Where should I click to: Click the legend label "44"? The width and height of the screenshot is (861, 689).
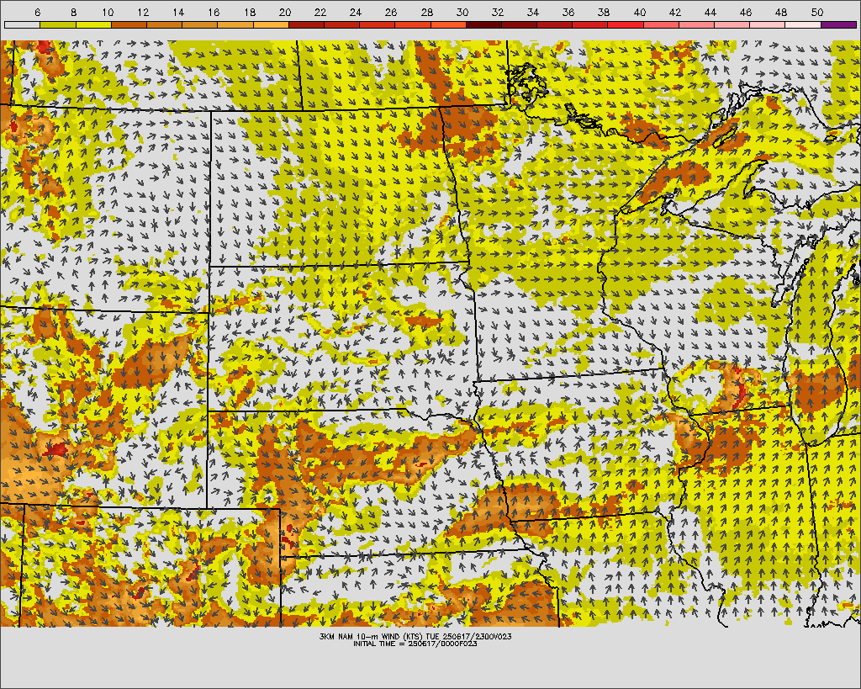[710, 12]
